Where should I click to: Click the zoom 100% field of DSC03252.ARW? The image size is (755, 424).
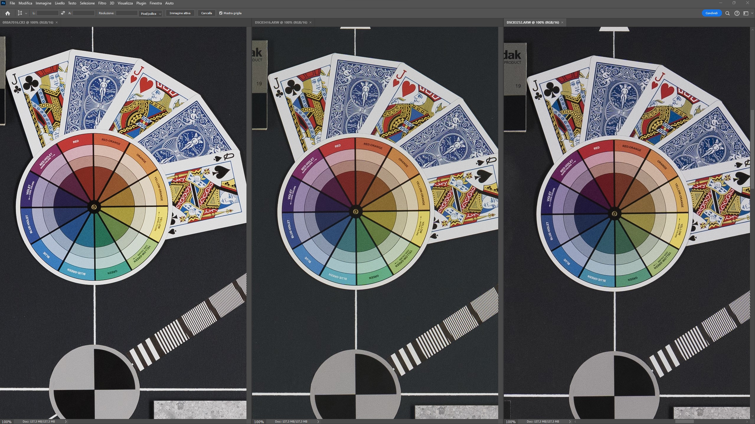coord(511,422)
